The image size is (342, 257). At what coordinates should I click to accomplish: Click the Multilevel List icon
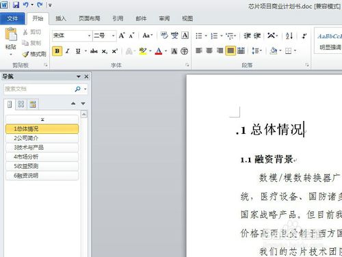click(x=230, y=36)
